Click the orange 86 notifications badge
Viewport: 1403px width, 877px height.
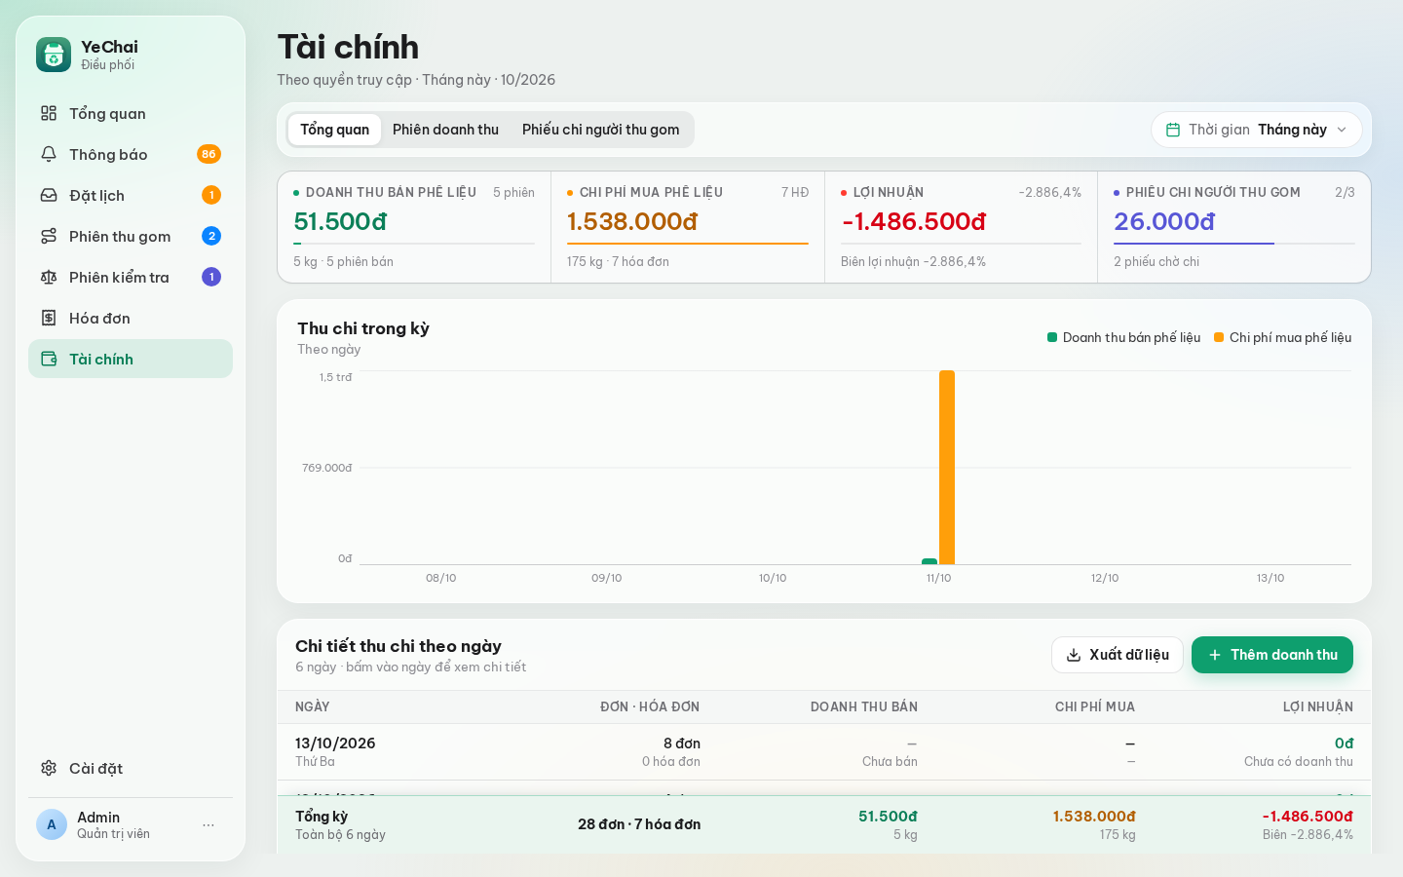pos(209,154)
